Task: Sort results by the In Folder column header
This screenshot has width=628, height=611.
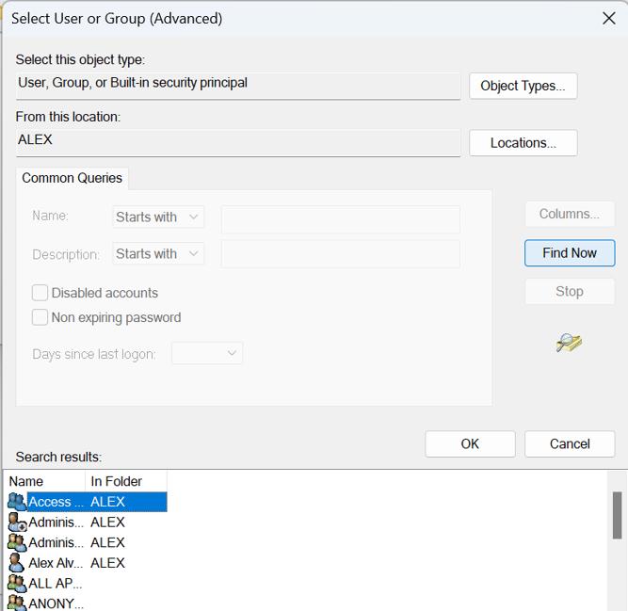Action: pos(125,481)
